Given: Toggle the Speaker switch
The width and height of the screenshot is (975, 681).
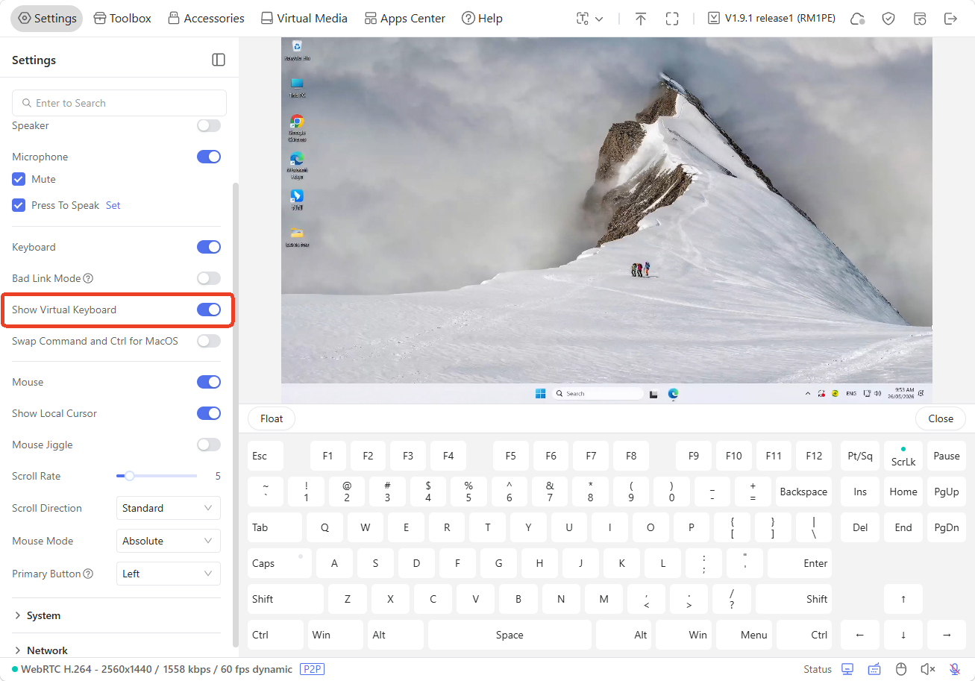Looking at the screenshot, I should pos(209,125).
